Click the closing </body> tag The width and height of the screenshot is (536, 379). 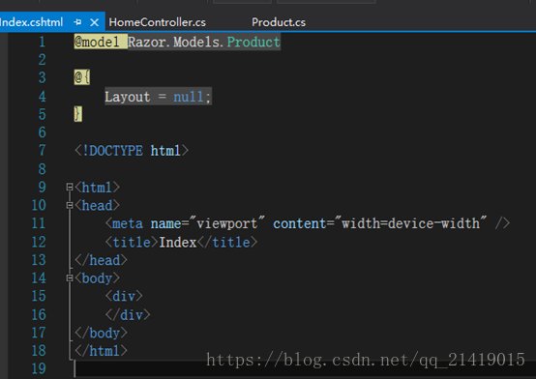pyautogui.click(x=101, y=333)
